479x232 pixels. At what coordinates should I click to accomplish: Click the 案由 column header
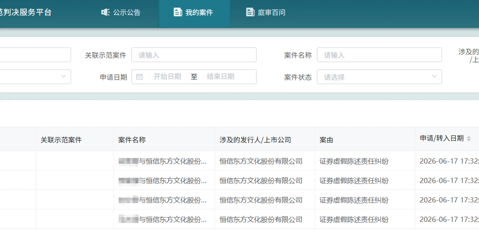point(326,140)
